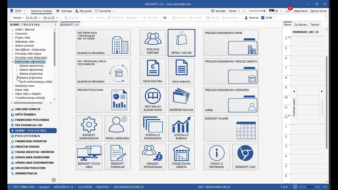
Task: Open Biznisoft Touch Meni tile
Action: [x=89, y=157]
